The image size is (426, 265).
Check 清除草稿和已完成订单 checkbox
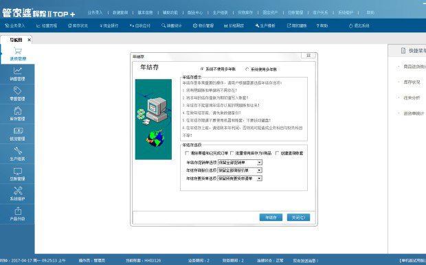pos(187,153)
